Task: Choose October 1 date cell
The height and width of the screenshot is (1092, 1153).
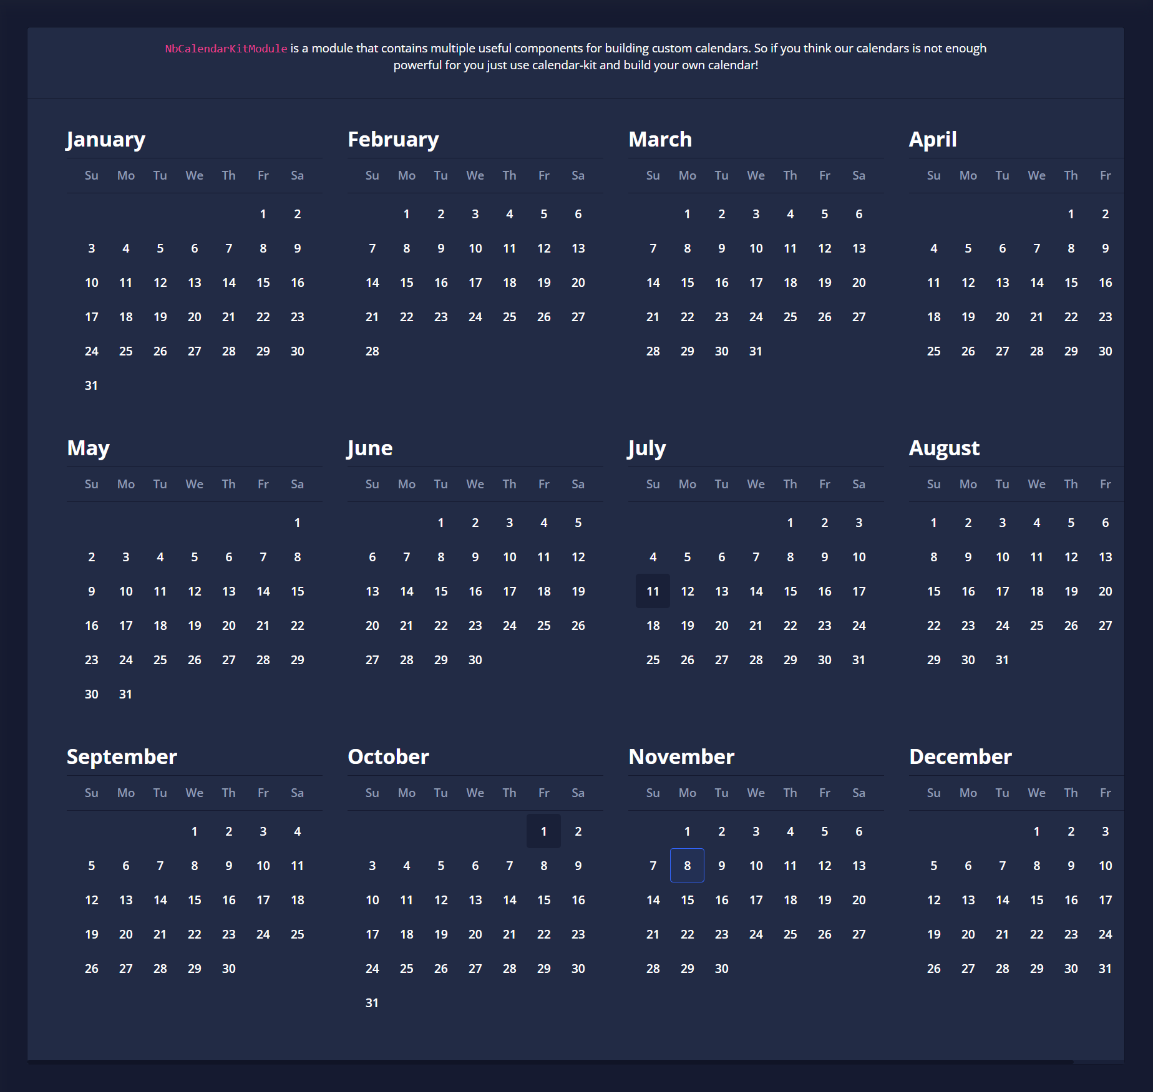Action: pos(543,831)
